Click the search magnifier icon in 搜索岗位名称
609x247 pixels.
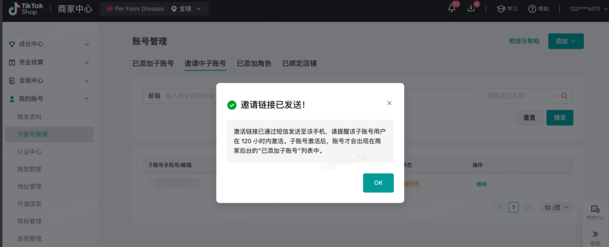[564, 96]
